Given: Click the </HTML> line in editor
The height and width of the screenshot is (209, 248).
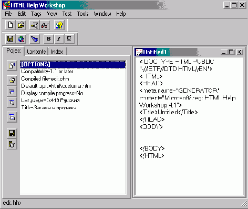Looking at the screenshot, I should (152, 155).
